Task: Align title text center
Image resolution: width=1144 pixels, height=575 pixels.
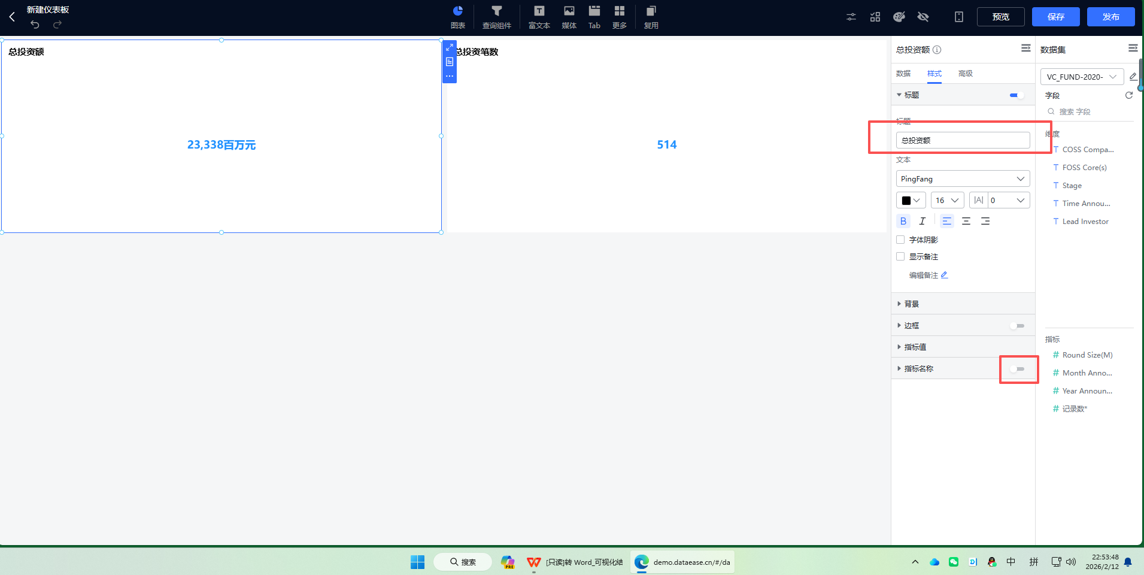Action: click(x=966, y=221)
